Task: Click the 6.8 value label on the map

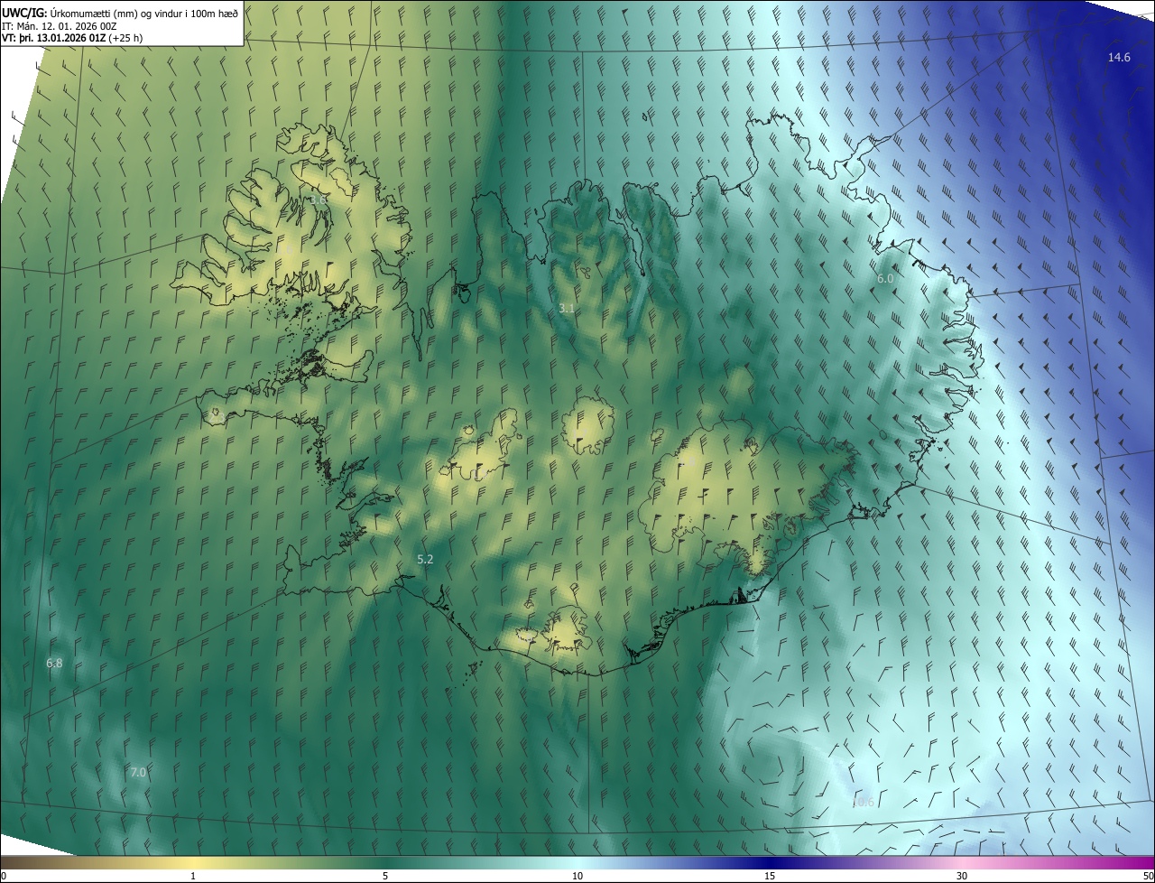Action: [x=54, y=664]
